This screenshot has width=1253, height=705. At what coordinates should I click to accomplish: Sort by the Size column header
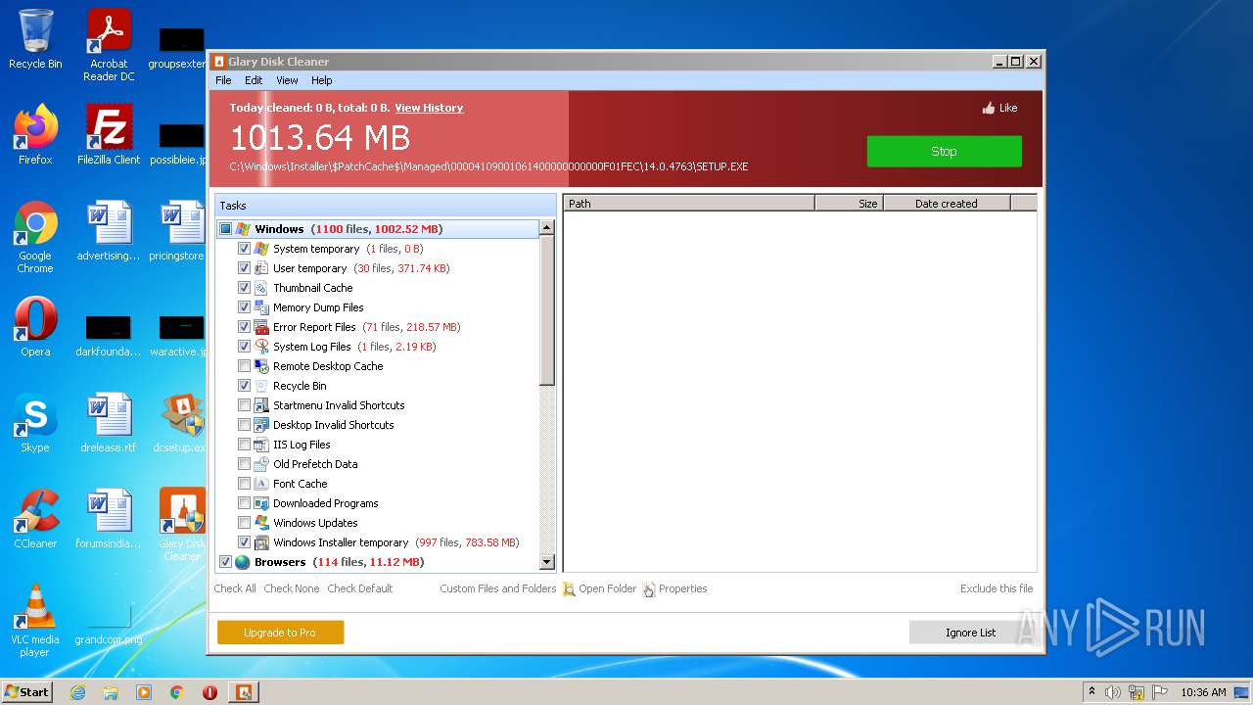tap(849, 203)
